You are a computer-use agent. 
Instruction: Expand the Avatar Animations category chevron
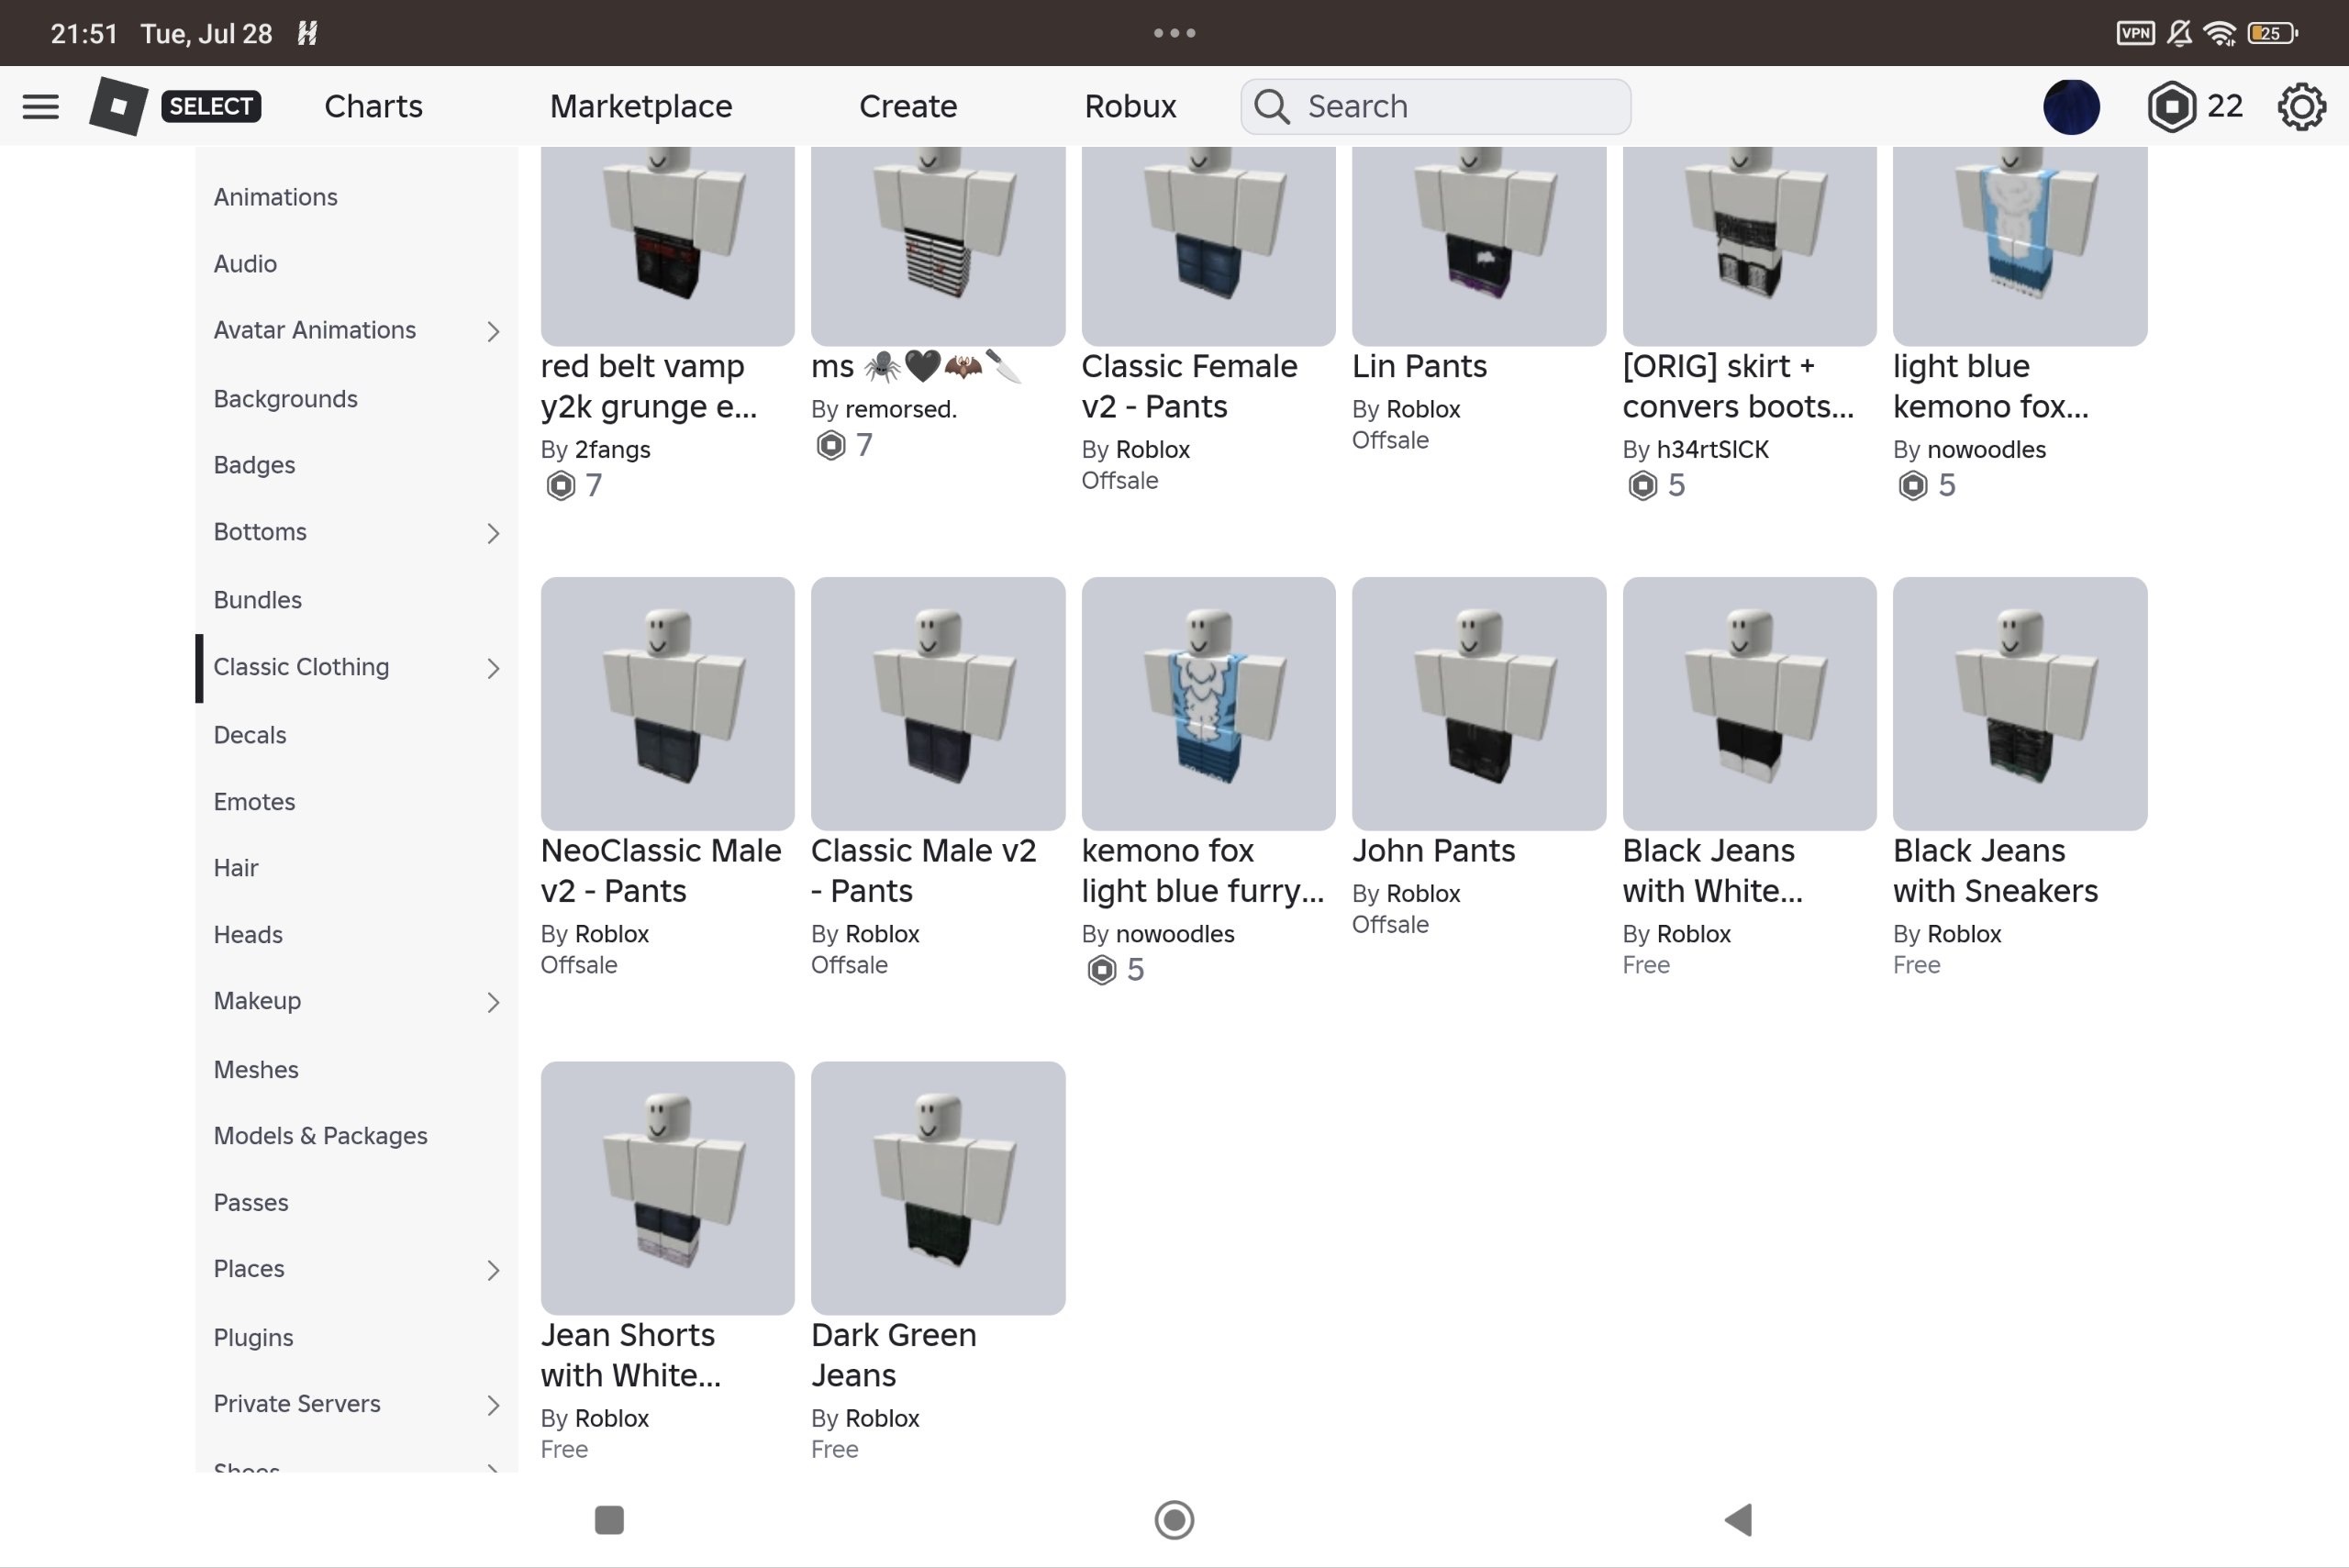[493, 331]
